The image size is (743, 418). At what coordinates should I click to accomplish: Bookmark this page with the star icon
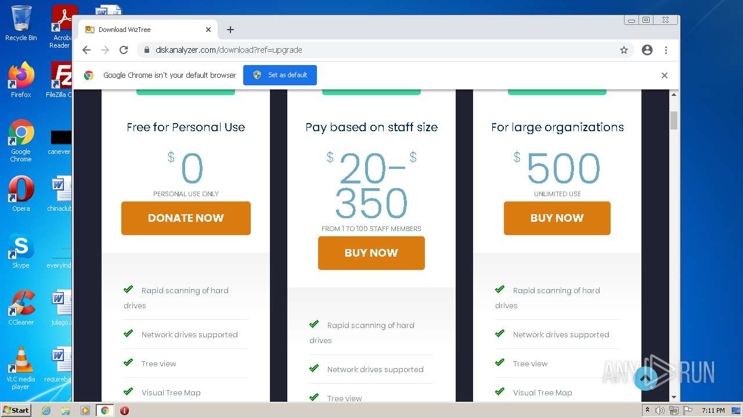tap(624, 50)
